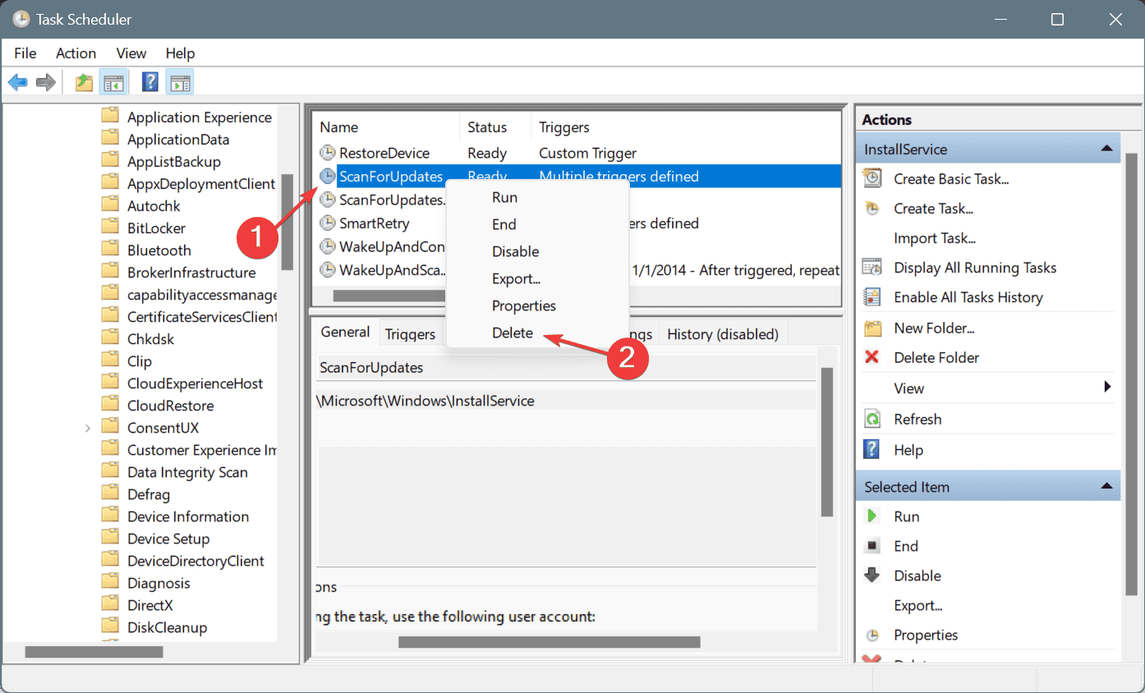Click Import Task... in Actions pane
Viewport: 1145px width, 693px height.
point(935,238)
